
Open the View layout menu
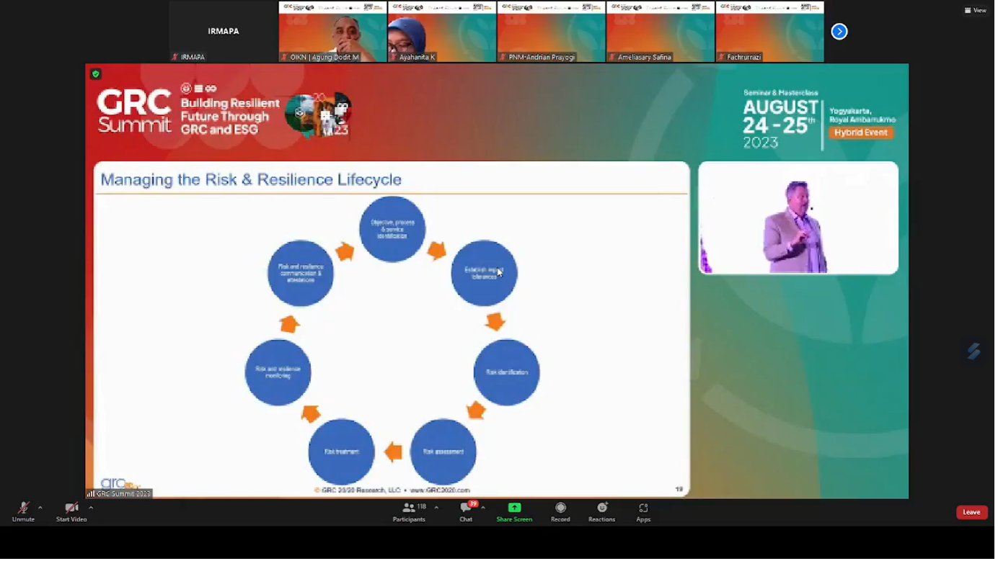(x=975, y=10)
